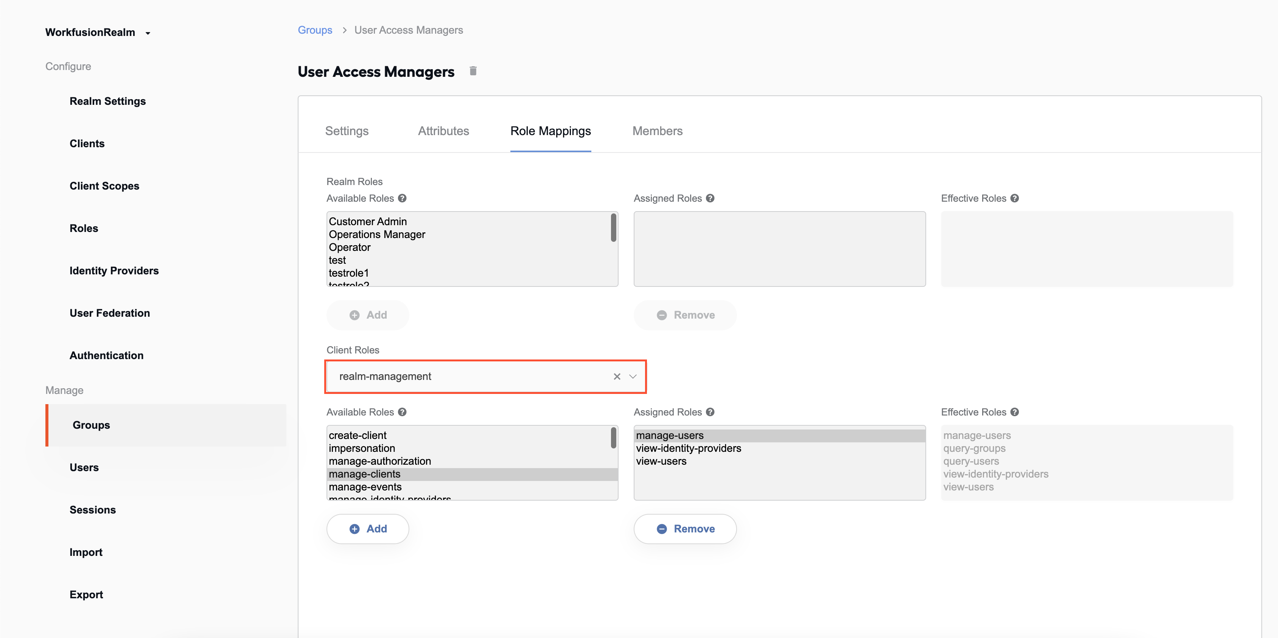Viewport: 1278px width, 638px height.
Task: Show help for Realm Effective Roles
Action: (x=1015, y=198)
